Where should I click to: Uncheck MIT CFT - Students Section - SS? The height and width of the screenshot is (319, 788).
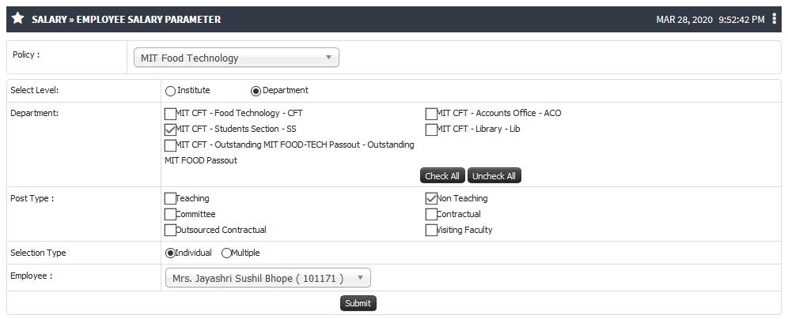click(x=170, y=130)
